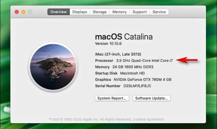
Task: Click the Startup Disk label
Action: (x=106, y=73)
